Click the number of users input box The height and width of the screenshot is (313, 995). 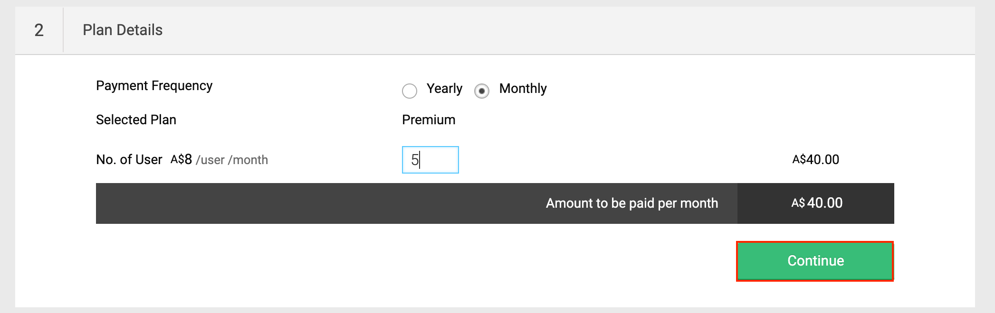[x=430, y=160]
